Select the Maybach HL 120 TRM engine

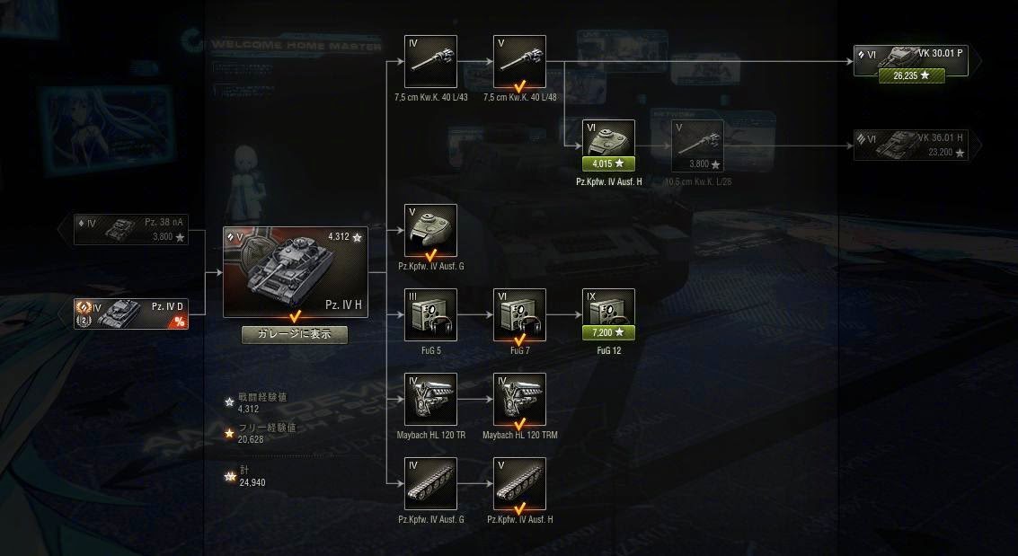point(519,399)
